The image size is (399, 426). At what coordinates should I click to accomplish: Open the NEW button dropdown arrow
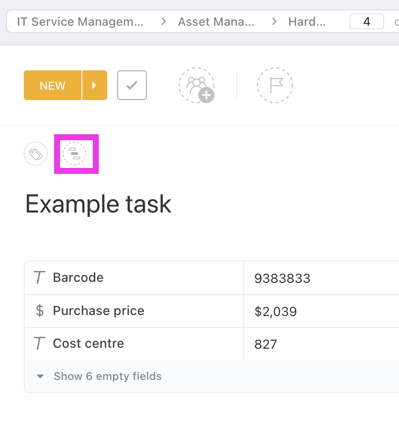click(x=95, y=85)
